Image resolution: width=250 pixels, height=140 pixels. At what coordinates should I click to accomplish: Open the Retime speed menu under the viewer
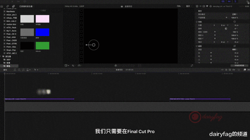coord(79,66)
